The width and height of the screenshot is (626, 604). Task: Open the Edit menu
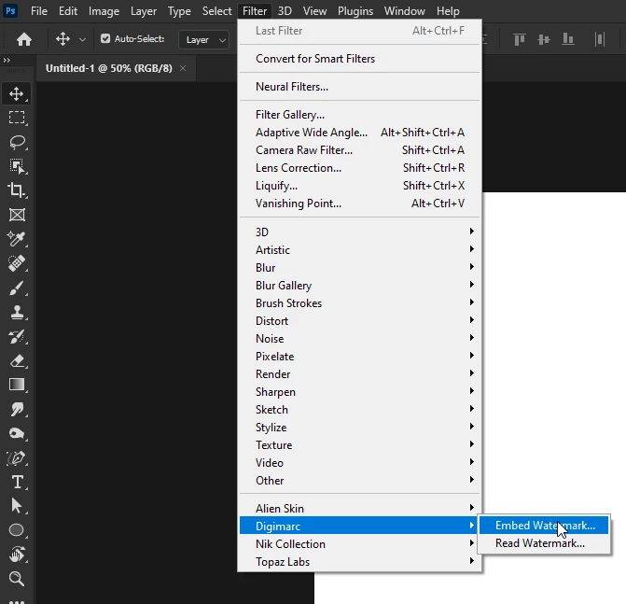tap(68, 11)
